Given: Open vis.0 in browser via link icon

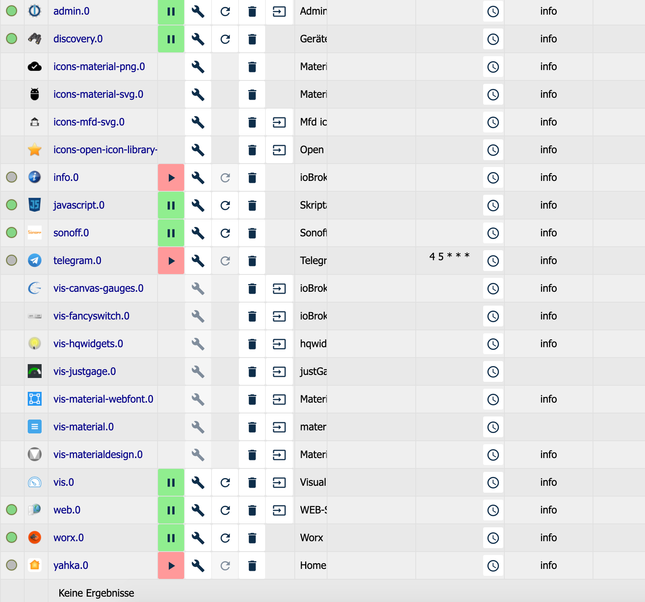Looking at the screenshot, I should coord(279,483).
